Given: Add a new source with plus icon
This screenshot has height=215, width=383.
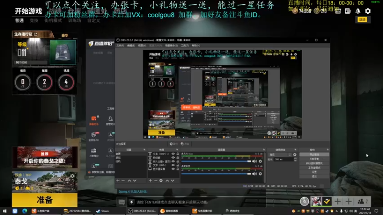Looking at the screenshot, I should coord(150,181).
